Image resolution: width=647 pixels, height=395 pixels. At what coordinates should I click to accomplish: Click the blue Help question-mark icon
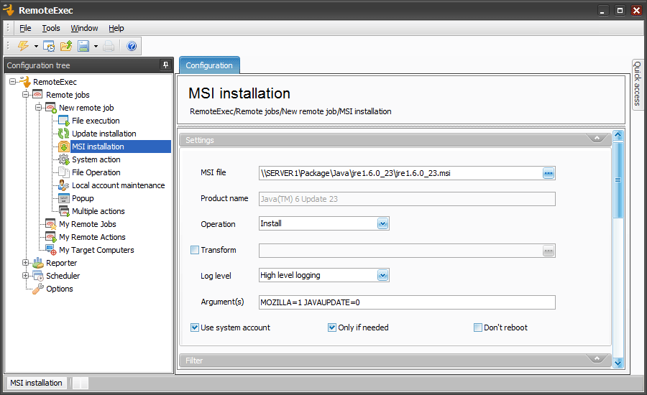(x=132, y=46)
